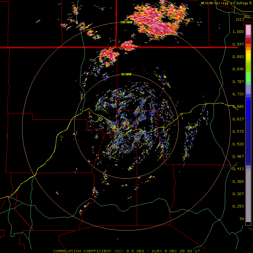Image resolution: width=253 pixels, height=253 pixels.
Task: Click the TH threshold label
Action: point(241,219)
